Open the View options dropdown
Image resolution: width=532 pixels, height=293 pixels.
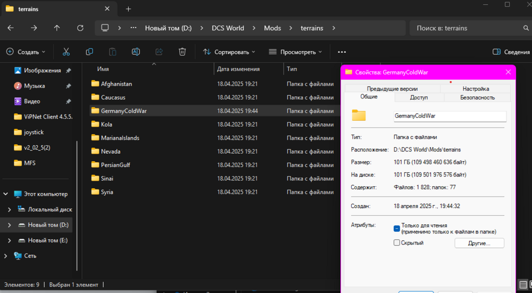(295, 52)
